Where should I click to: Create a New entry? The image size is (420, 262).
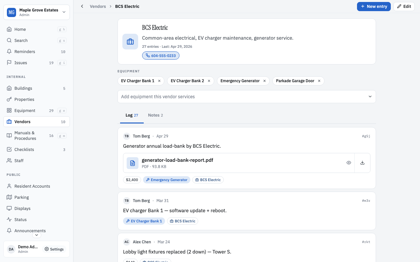(374, 6)
